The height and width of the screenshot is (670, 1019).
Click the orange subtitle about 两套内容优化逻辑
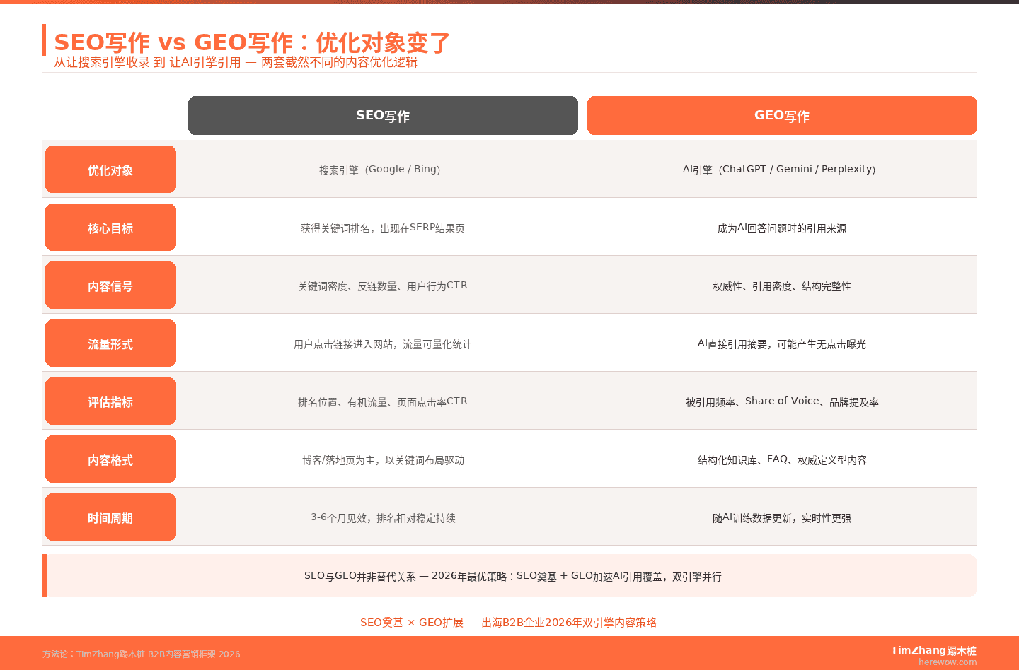234,62
